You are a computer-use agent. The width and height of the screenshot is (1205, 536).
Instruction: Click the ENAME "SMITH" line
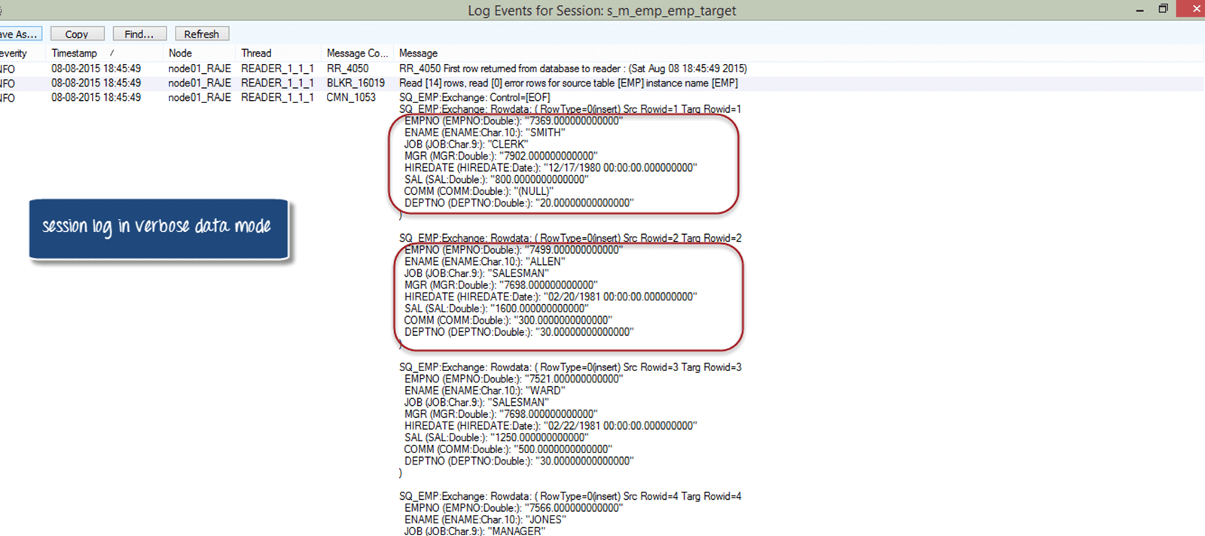[x=484, y=132]
